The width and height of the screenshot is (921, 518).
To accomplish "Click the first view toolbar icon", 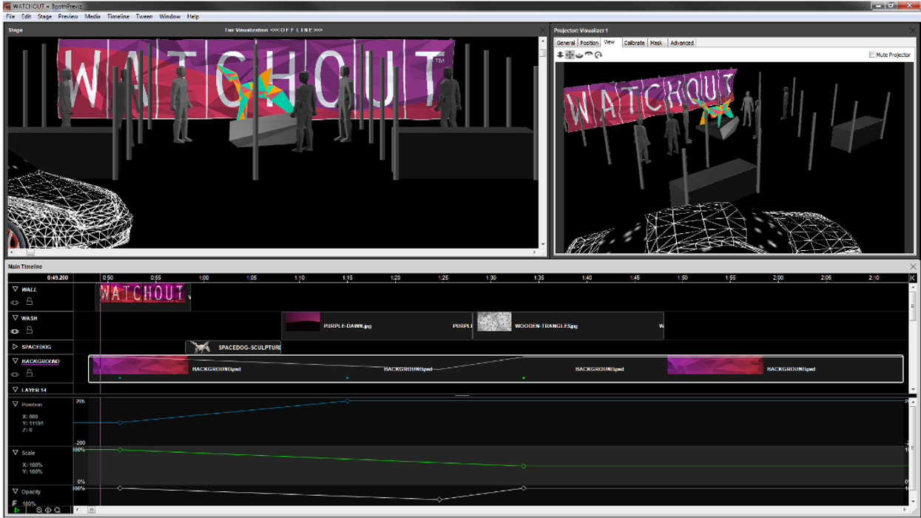I will tap(560, 55).
